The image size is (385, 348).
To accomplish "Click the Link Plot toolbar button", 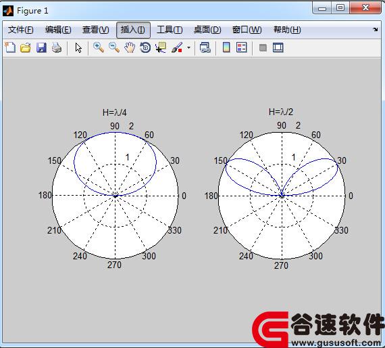I will (x=205, y=47).
